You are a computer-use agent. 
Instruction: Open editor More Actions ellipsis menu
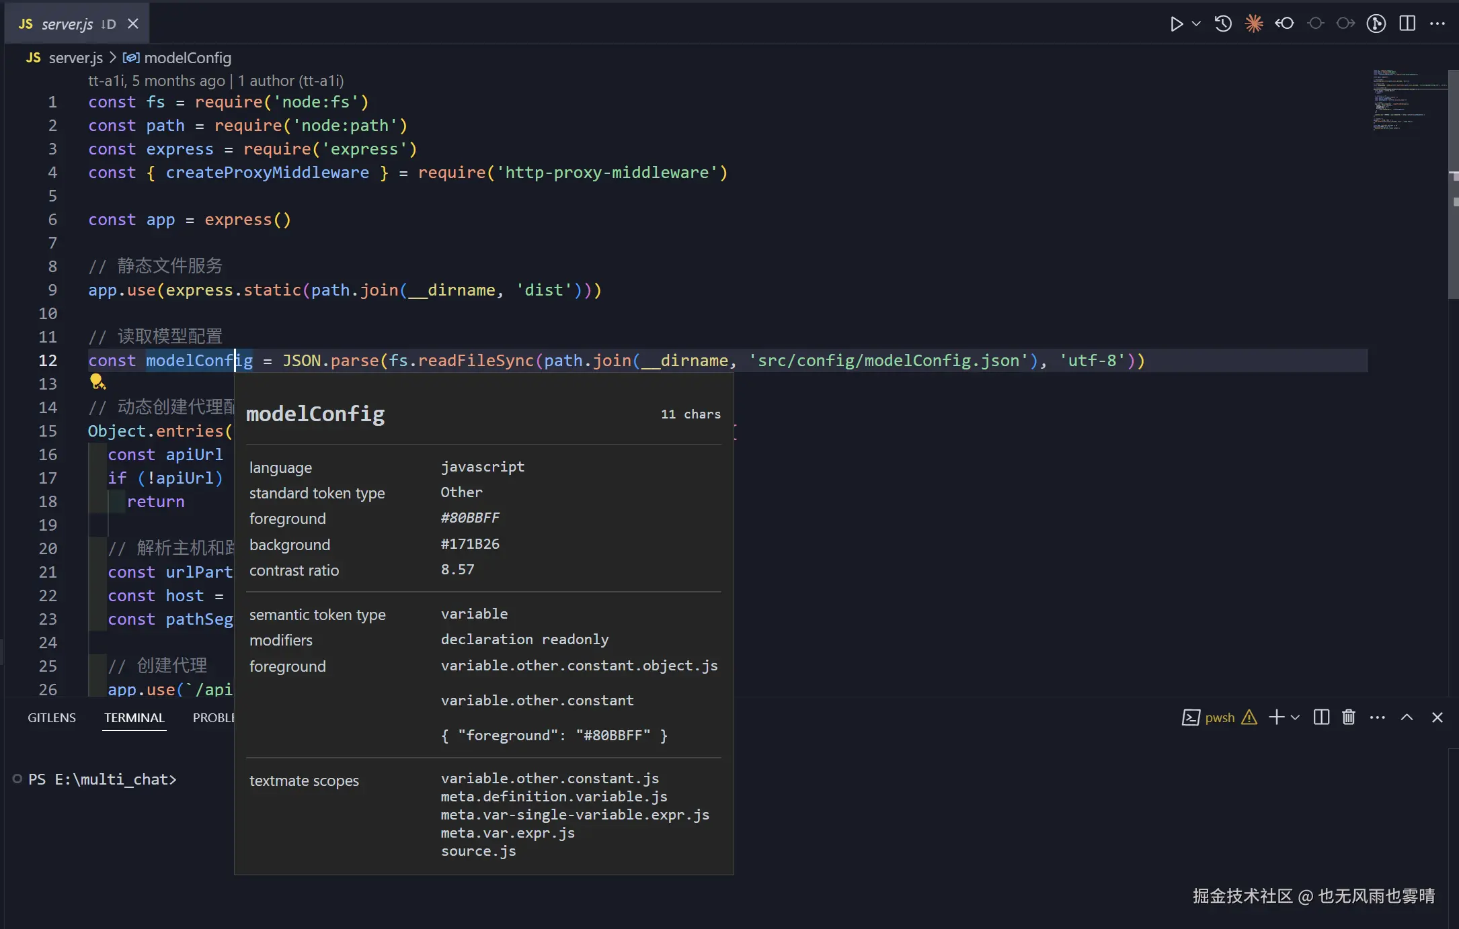[1437, 24]
